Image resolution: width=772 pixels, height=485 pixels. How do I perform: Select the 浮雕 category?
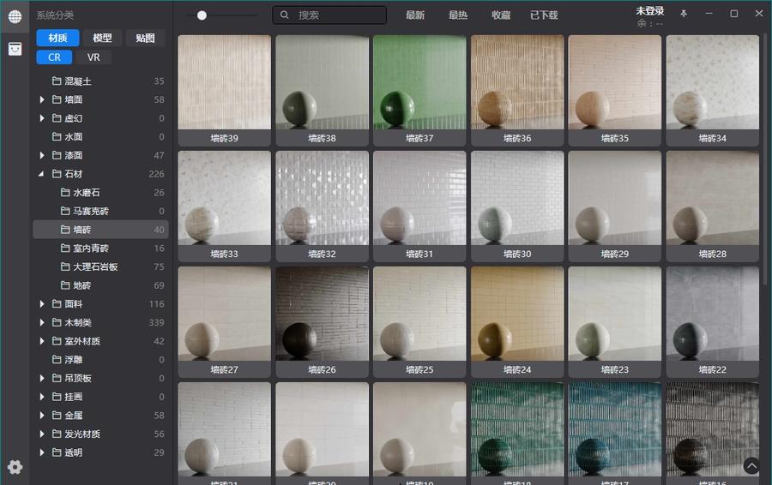click(100, 360)
